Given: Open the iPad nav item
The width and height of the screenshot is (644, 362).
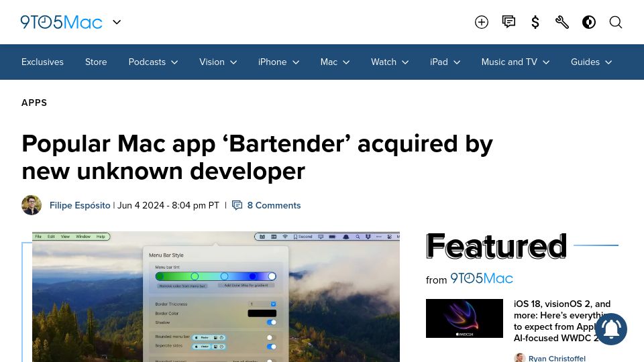Looking at the screenshot, I should 439,62.
